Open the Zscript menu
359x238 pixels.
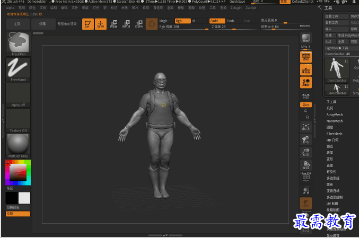[251, 8]
